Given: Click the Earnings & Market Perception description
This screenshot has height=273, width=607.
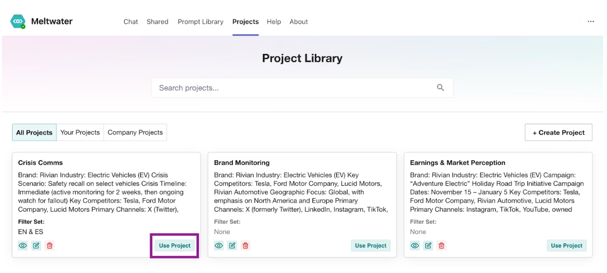Looking at the screenshot, I should (497, 192).
